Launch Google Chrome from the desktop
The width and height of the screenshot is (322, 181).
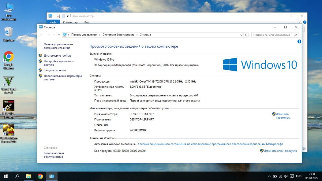pos(9,60)
